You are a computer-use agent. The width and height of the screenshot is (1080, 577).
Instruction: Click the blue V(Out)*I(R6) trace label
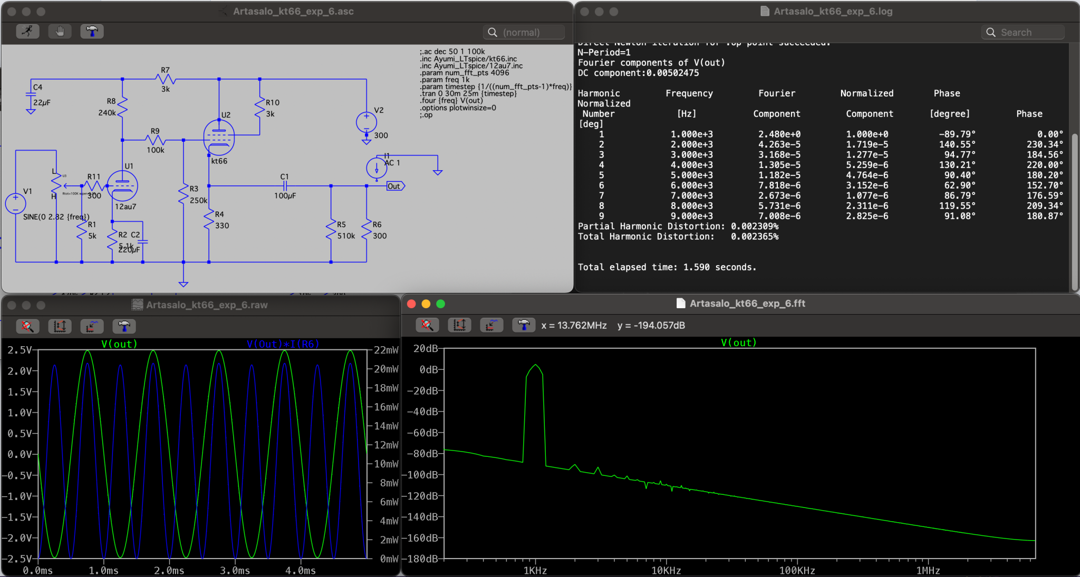click(283, 344)
